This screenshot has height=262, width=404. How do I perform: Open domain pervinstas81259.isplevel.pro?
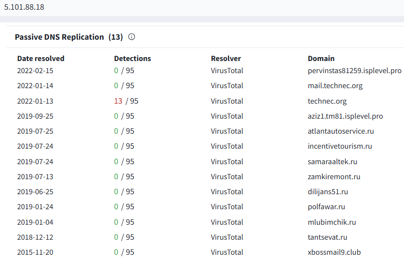click(355, 71)
